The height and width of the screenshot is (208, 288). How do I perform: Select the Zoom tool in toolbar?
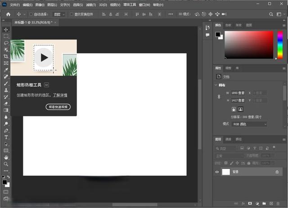click(x=6, y=164)
